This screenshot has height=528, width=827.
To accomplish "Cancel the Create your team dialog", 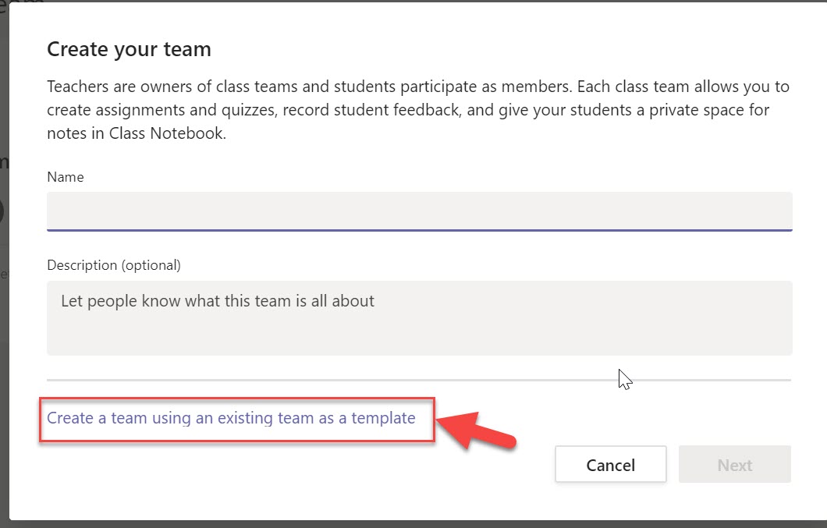I will (610, 464).
